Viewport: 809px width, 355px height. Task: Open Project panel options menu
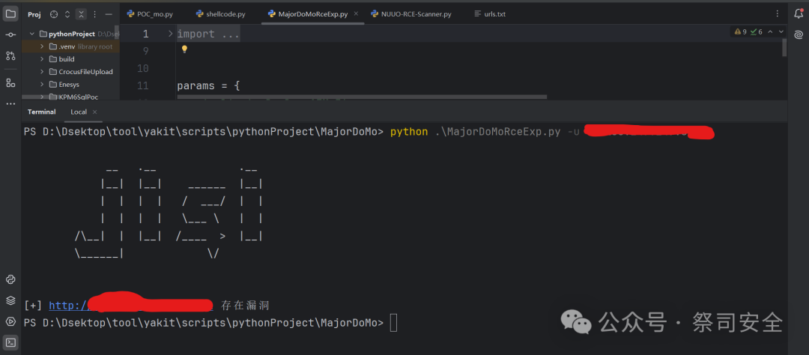[x=95, y=14]
